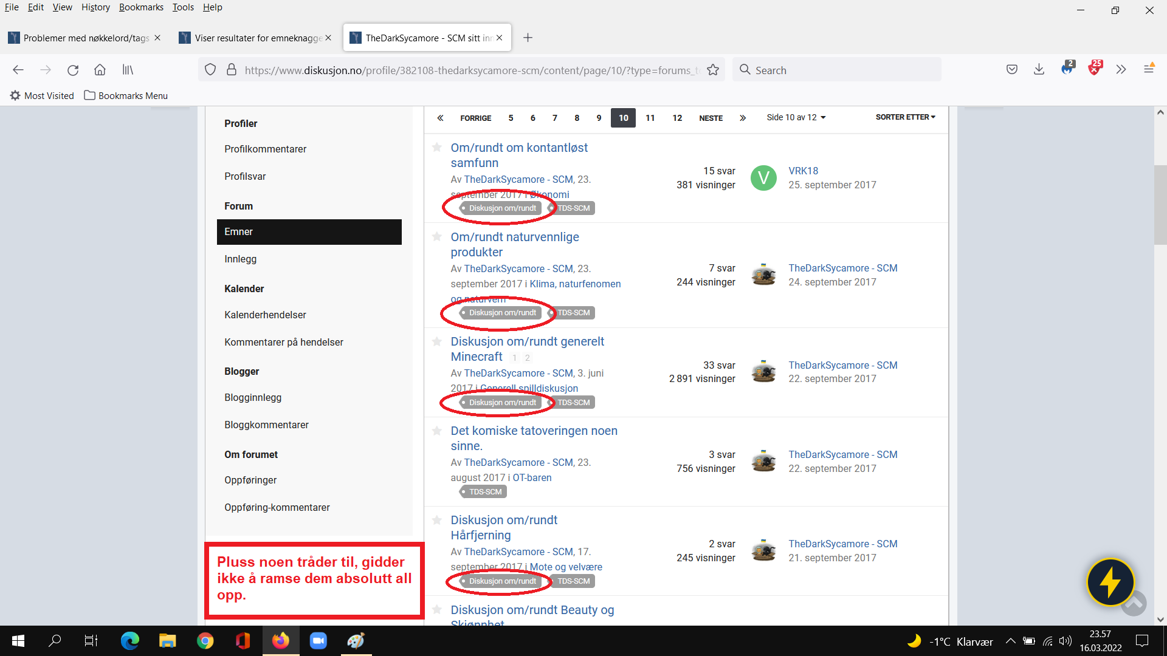Open the downloads panel
1167x656 pixels.
tap(1039, 70)
